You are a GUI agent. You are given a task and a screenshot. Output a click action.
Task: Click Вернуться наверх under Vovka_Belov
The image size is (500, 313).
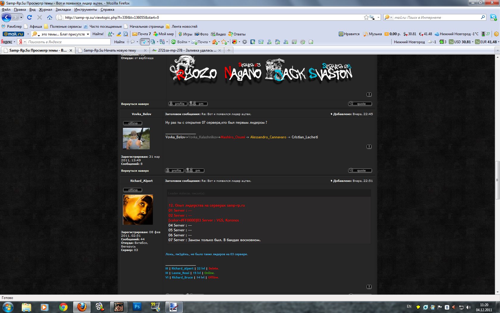pos(135,171)
